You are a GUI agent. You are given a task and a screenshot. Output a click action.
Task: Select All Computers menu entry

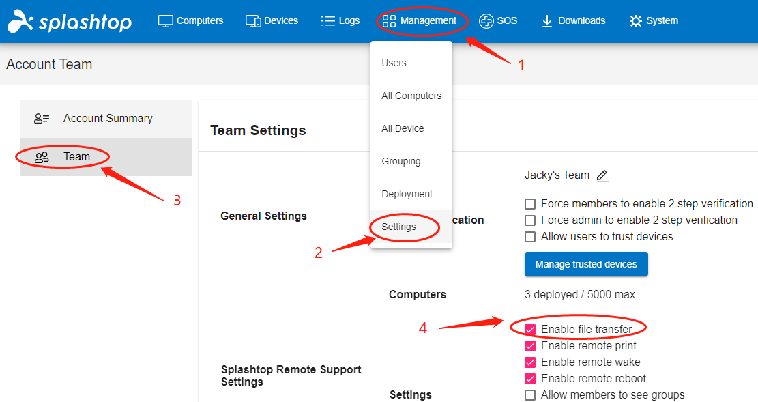[411, 96]
